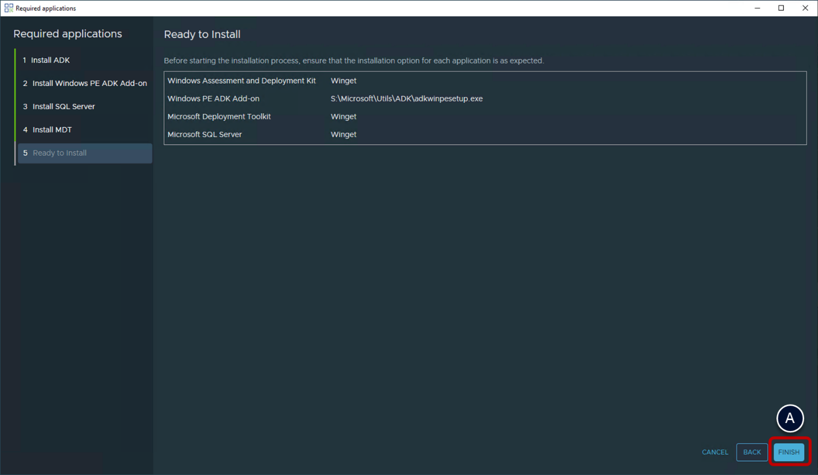Image resolution: width=818 pixels, height=475 pixels.
Task: Jump to step 3 Install SQL Server
Action: (64, 106)
